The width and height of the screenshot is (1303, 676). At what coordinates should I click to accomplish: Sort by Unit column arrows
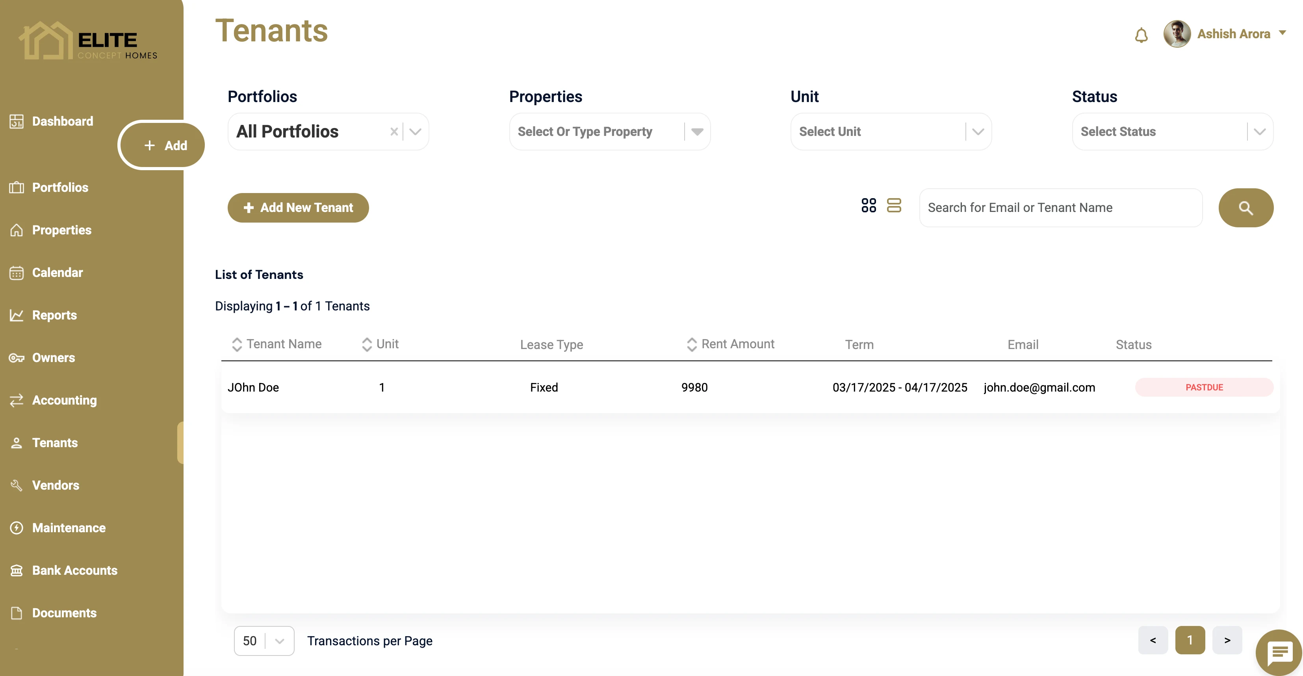(x=367, y=345)
